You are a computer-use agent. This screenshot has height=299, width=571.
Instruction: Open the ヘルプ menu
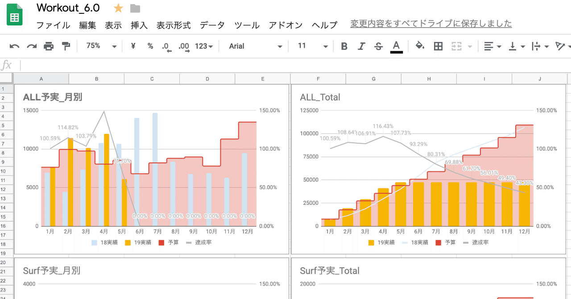pyautogui.click(x=325, y=25)
